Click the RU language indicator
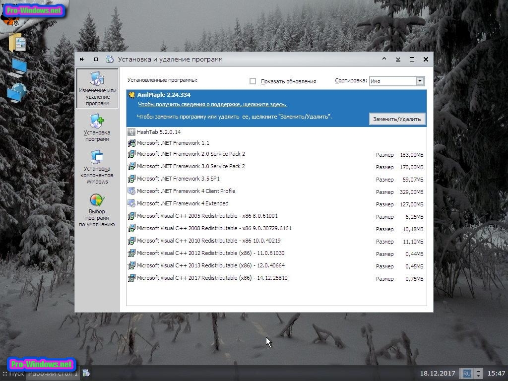Viewport: 508px width, 381px height. pos(467,374)
